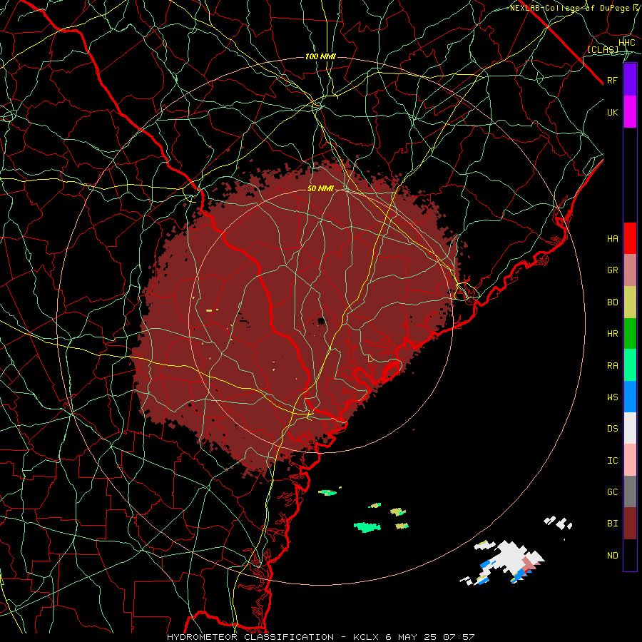Click the purple RF legend color block

point(630,80)
